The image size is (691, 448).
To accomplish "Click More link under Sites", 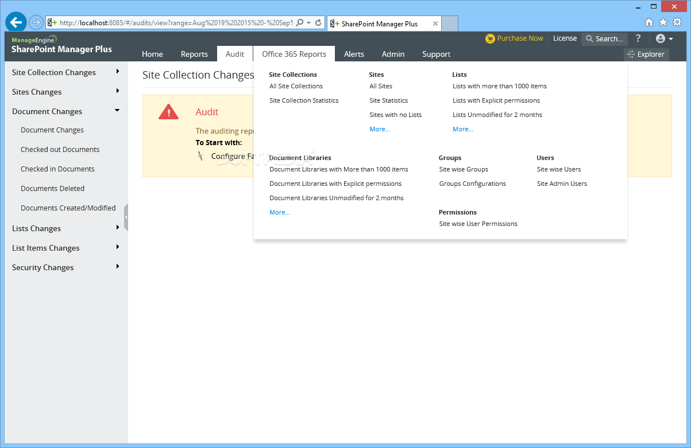I will (380, 129).
